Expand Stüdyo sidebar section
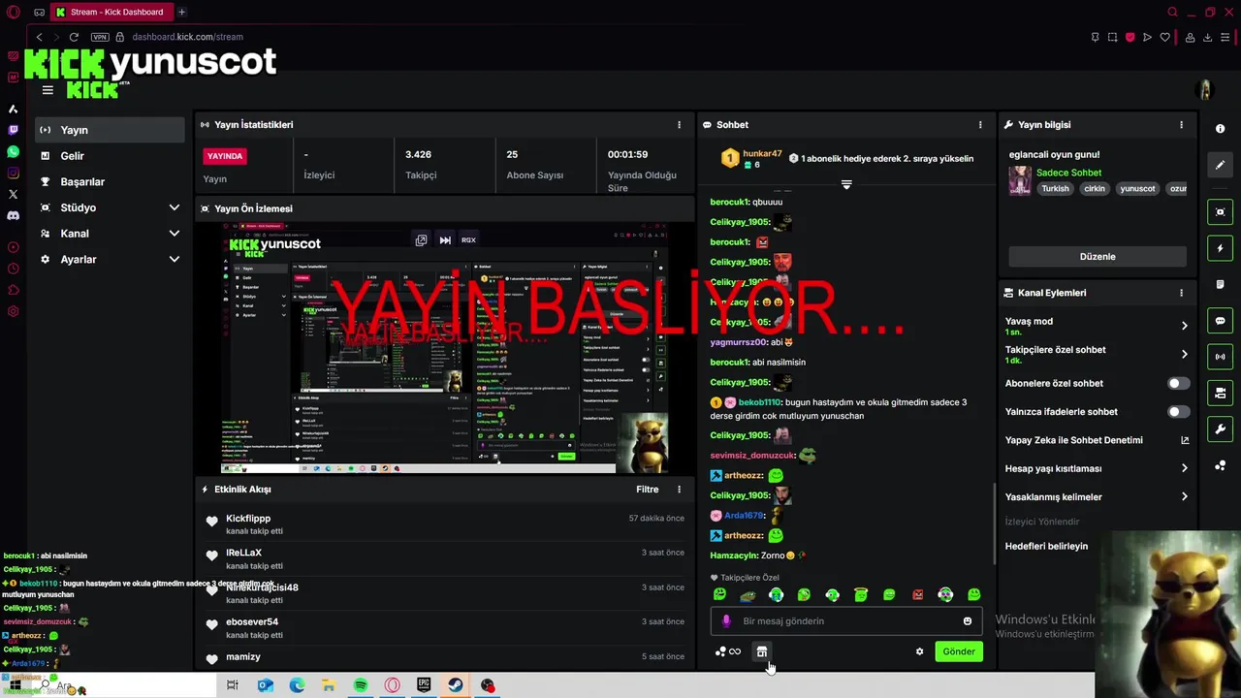Viewport: 1241px width, 698px height. tap(175, 207)
